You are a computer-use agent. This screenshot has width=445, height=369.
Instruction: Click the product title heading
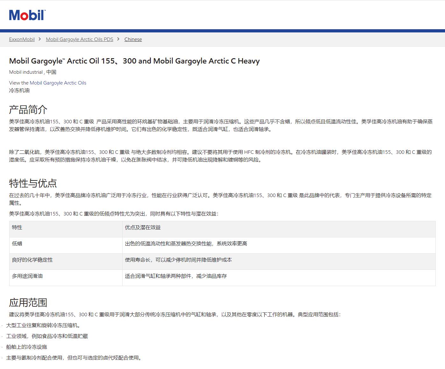coord(134,61)
